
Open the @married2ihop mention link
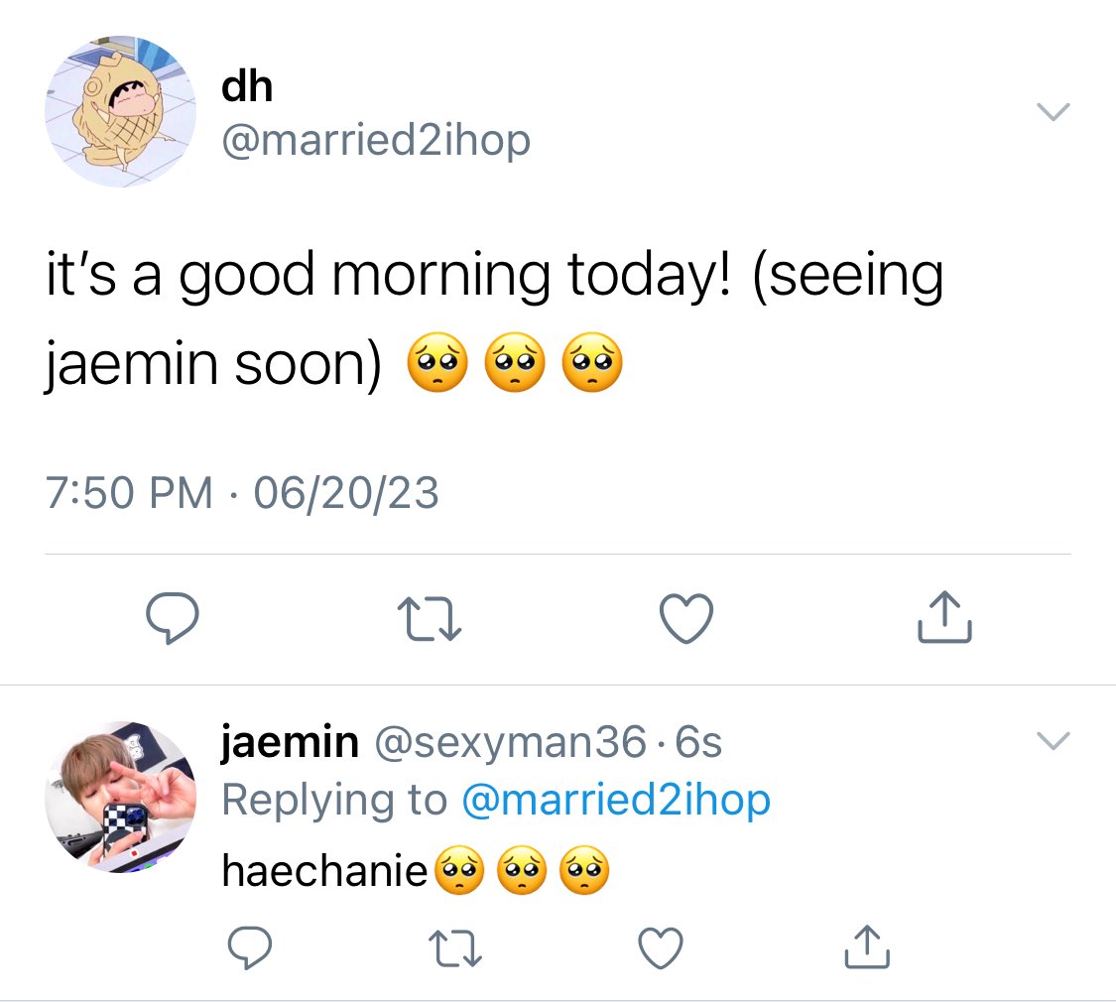616,800
